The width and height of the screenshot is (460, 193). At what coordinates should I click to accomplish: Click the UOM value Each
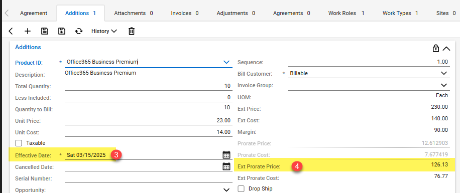tap(442, 95)
